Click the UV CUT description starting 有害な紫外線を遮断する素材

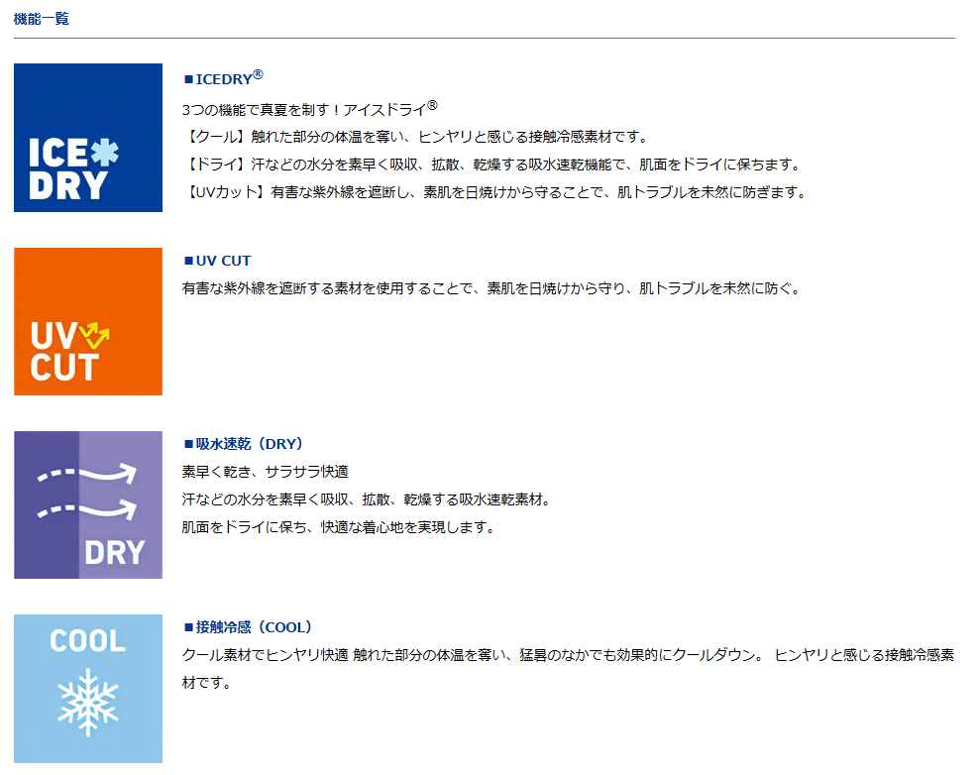pos(491,288)
